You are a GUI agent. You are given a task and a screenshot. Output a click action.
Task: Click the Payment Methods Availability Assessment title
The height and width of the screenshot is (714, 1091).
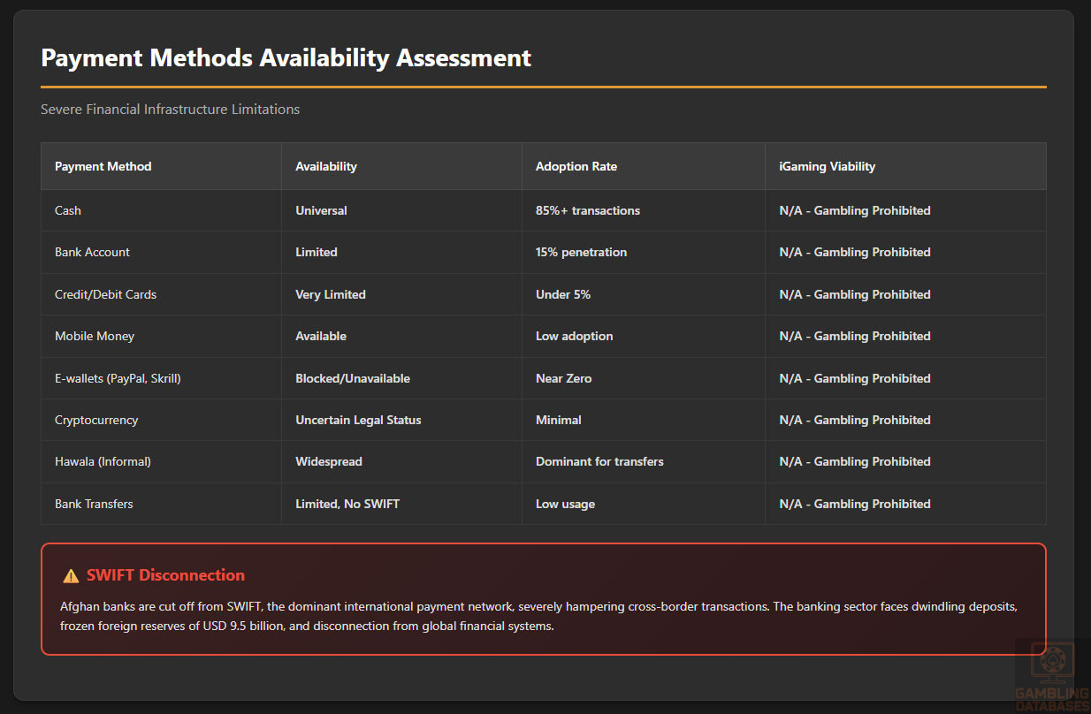tap(286, 58)
